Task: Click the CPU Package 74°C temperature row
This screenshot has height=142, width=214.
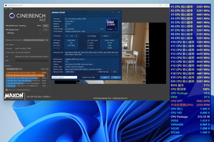Action: tap(190, 93)
